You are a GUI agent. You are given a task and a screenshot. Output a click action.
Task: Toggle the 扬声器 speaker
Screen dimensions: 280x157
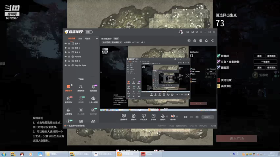point(173,117)
